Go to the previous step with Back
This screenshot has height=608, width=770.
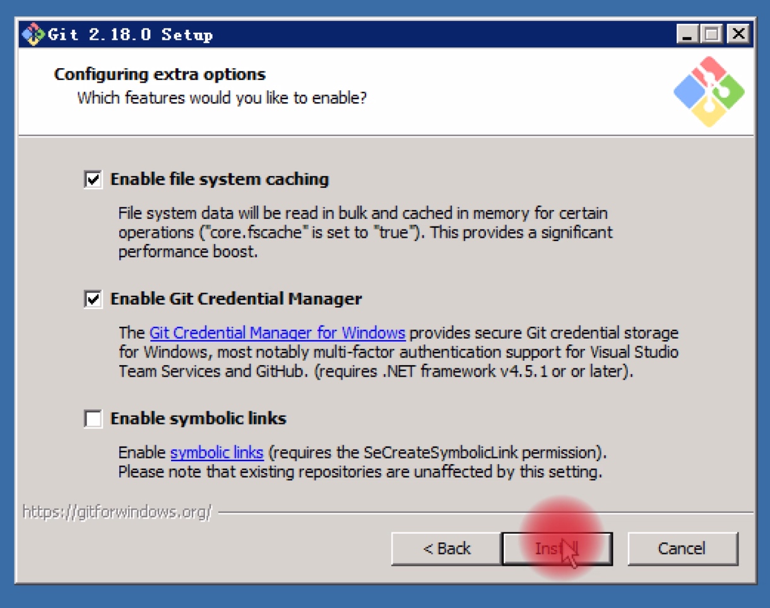pos(446,549)
